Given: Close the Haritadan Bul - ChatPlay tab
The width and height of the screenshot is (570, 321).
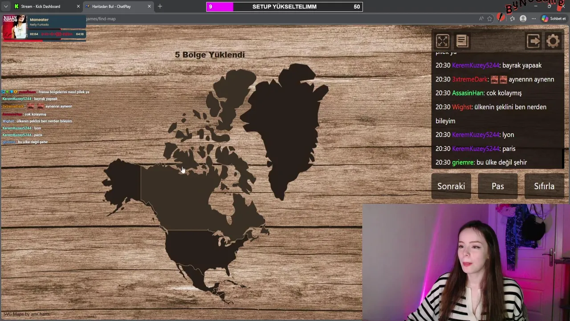Looking at the screenshot, I should tap(149, 6).
